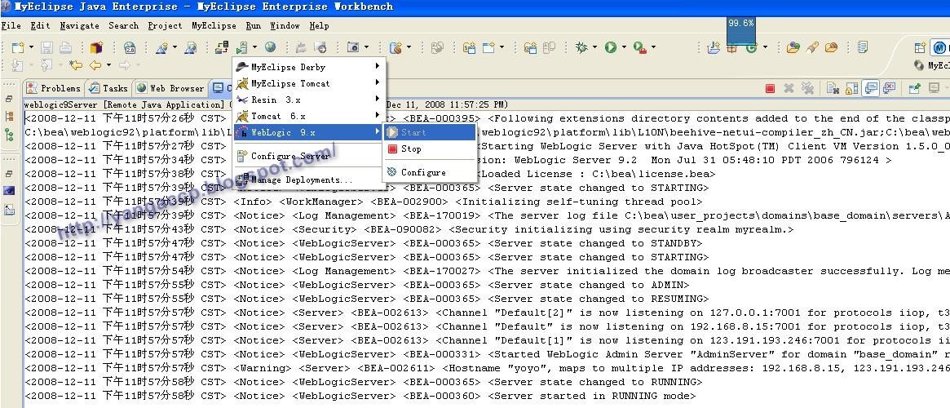The height and width of the screenshot is (408, 950).
Task: Open the Run menu
Action: (x=254, y=25)
